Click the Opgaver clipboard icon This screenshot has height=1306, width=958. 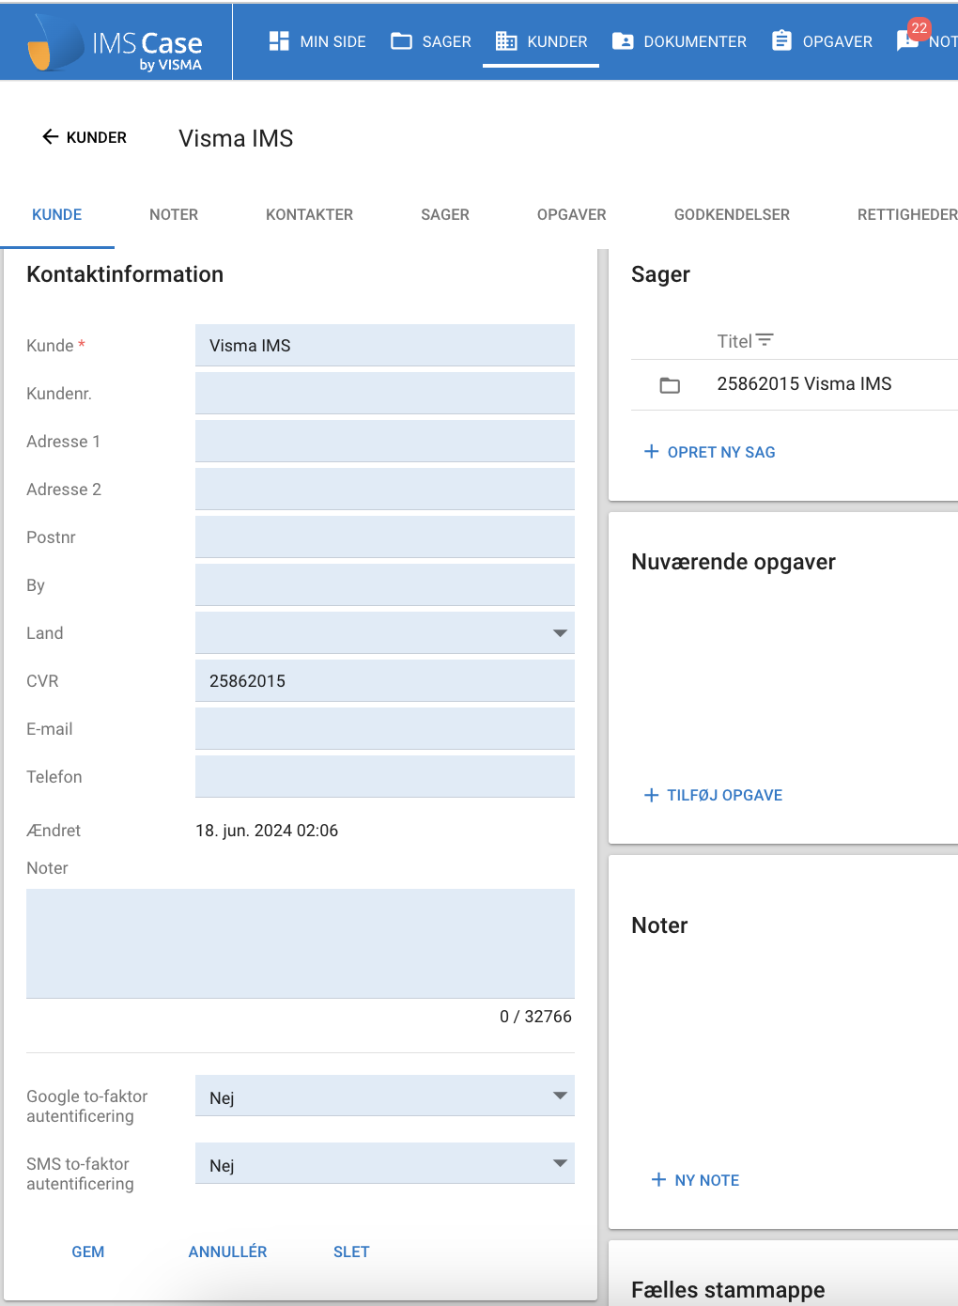click(781, 41)
